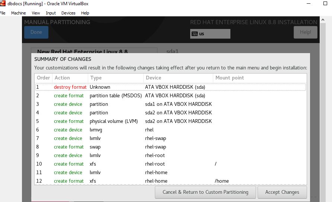
Task: Select 'partition table (MSDOS)' type cell
Action: 116,95
